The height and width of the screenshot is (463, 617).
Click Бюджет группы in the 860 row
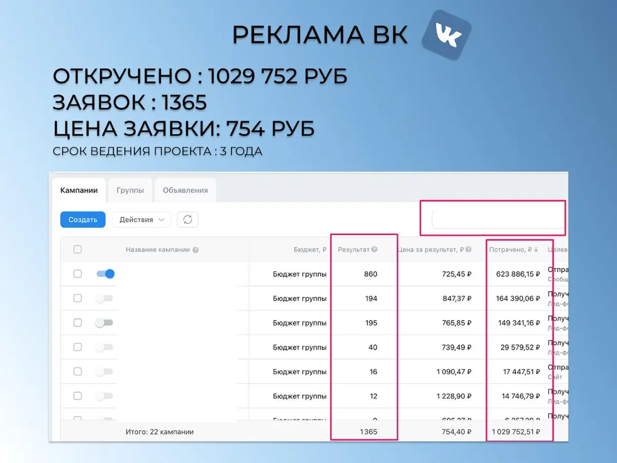(300, 274)
